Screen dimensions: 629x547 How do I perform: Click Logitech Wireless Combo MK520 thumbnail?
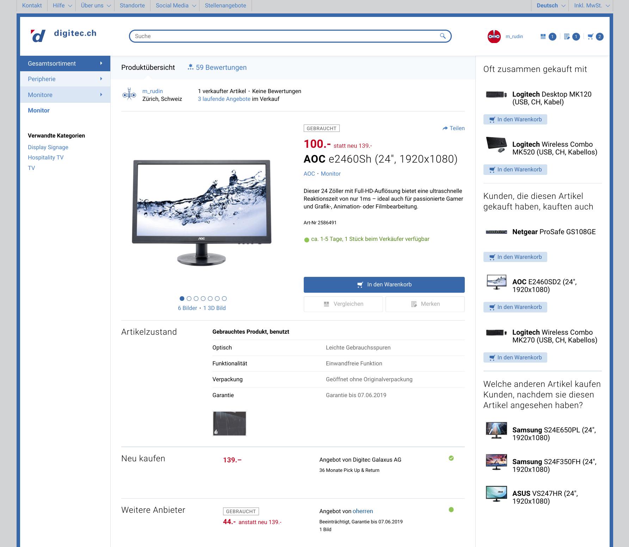coord(496,145)
